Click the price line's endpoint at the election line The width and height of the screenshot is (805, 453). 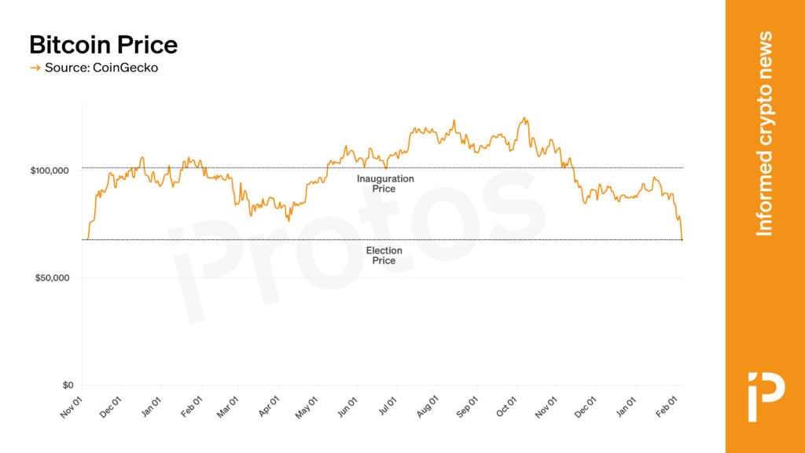[x=682, y=239]
